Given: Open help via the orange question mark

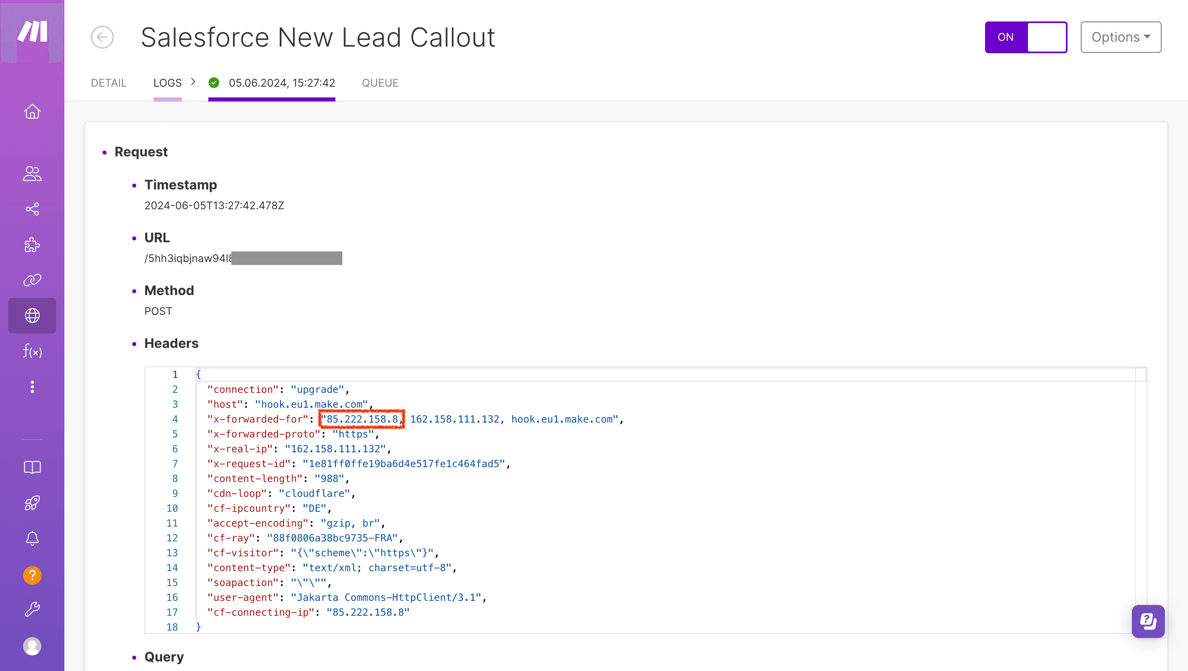Looking at the screenshot, I should (x=32, y=575).
